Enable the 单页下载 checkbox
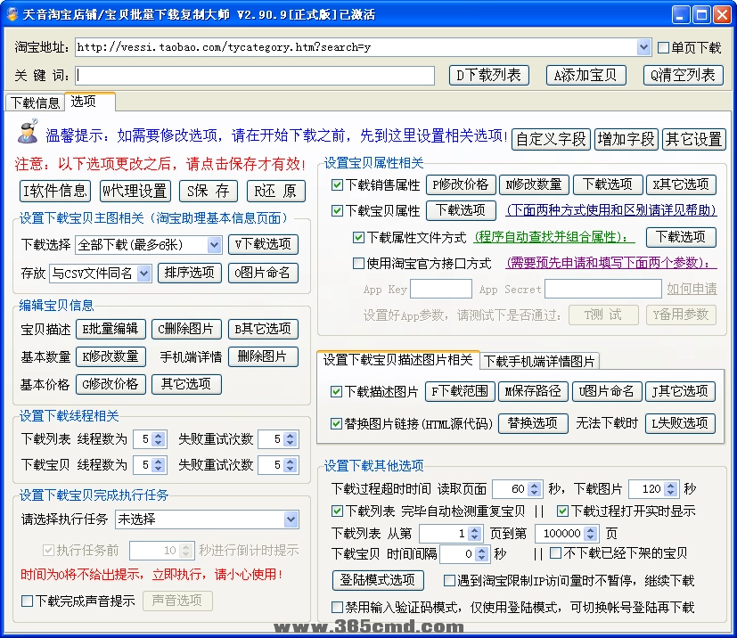This screenshot has height=638, width=737. click(x=662, y=46)
